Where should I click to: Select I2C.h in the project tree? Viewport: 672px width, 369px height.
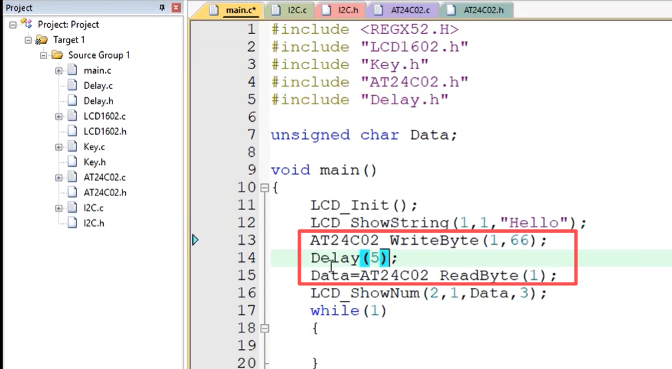pyautogui.click(x=94, y=223)
